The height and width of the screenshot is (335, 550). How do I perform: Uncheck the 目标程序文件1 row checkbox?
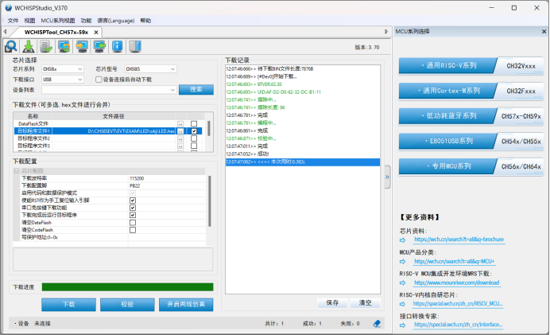click(x=194, y=131)
